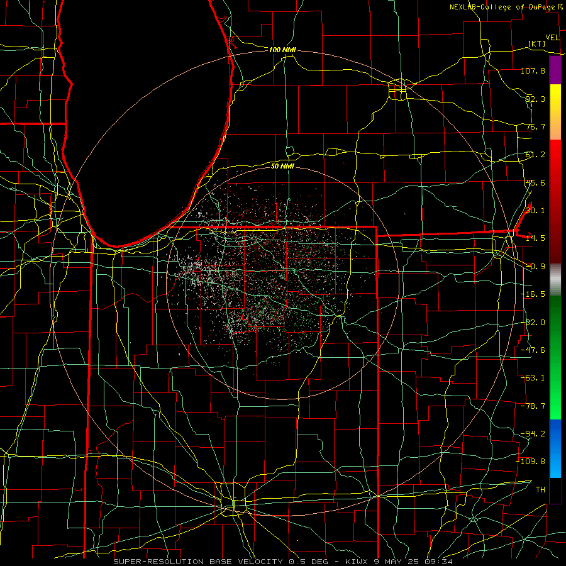Click the 50 NMI range ring label
The image size is (566, 566).
click(282, 166)
